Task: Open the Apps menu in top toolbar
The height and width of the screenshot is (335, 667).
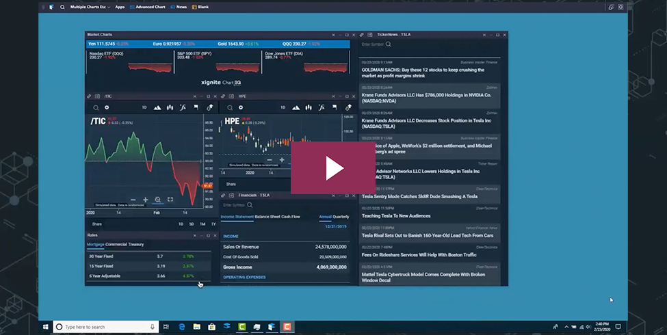Action: pyautogui.click(x=120, y=7)
